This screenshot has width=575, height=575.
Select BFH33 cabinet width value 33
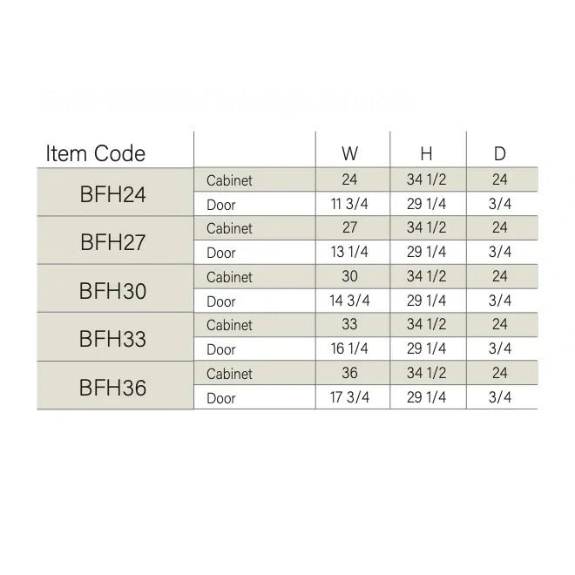click(x=350, y=325)
